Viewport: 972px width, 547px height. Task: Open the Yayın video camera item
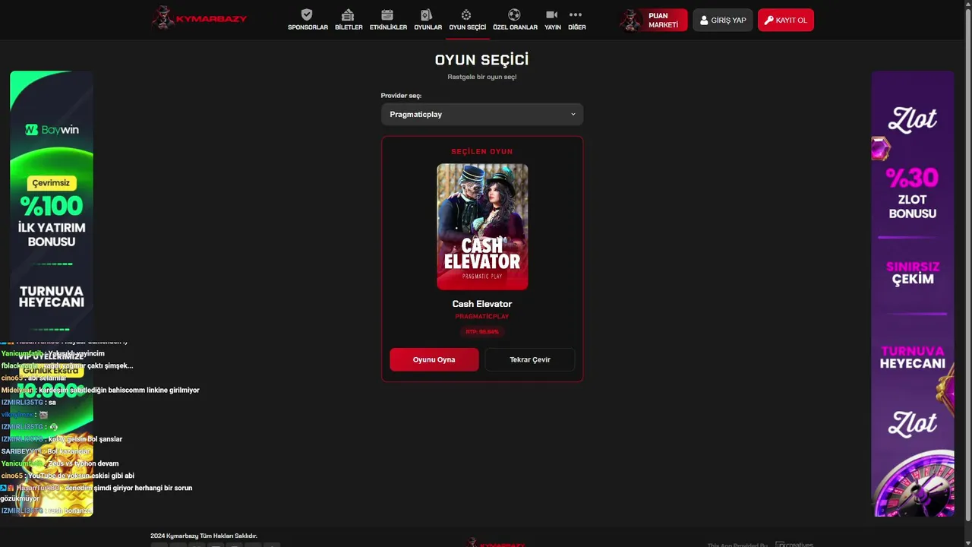tap(552, 20)
